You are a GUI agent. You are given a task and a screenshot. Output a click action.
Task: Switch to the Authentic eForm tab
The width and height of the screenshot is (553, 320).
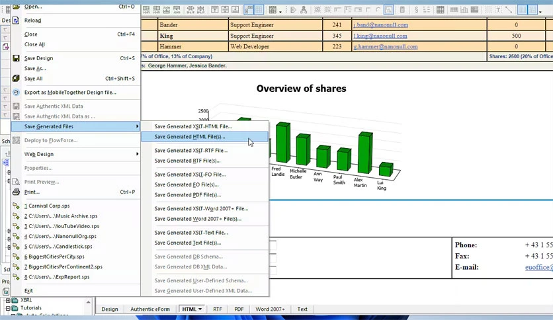[x=150, y=309]
